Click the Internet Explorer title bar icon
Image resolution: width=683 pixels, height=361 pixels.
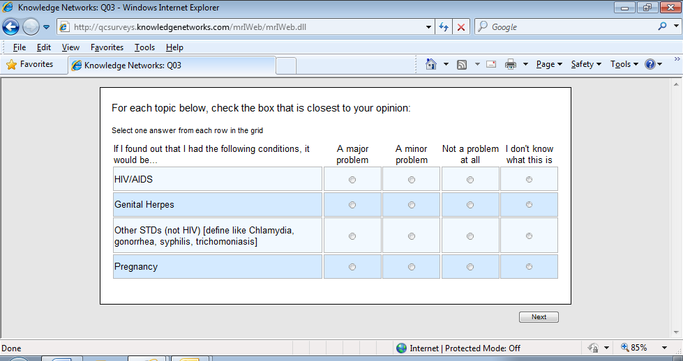[x=8, y=8]
